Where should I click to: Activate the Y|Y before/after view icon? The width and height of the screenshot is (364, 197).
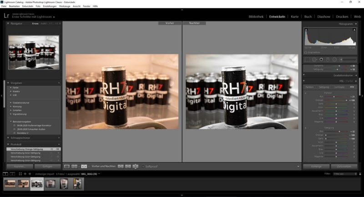point(84,167)
